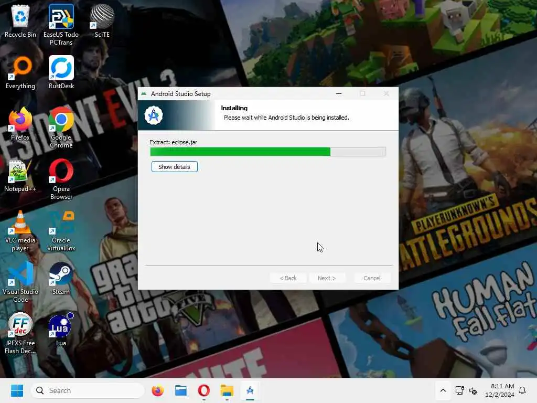Click the 'Installing' heading text
This screenshot has width=537, height=403.
pos(234,108)
